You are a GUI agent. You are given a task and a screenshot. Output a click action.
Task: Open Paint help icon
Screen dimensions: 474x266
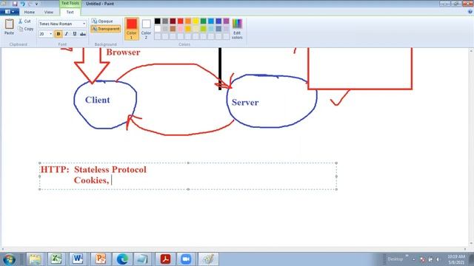470,12
